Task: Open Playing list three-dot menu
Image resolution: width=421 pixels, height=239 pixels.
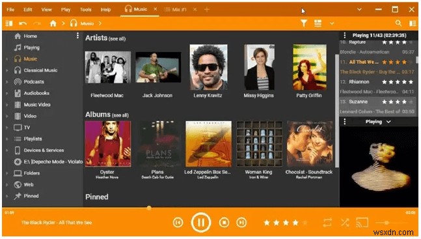Action: point(345,35)
